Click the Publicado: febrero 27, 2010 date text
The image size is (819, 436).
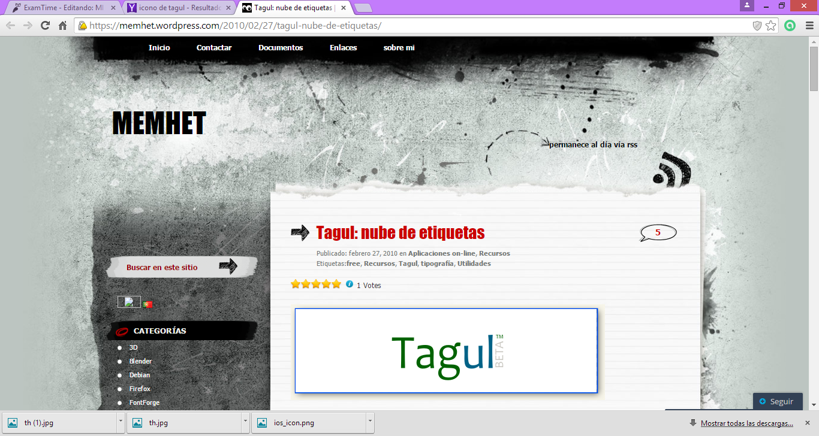tap(357, 253)
